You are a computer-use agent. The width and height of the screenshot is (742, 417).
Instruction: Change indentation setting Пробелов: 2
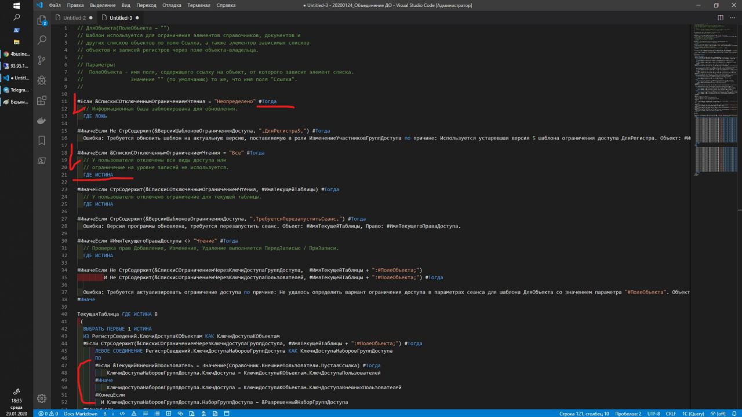click(628, 414)
